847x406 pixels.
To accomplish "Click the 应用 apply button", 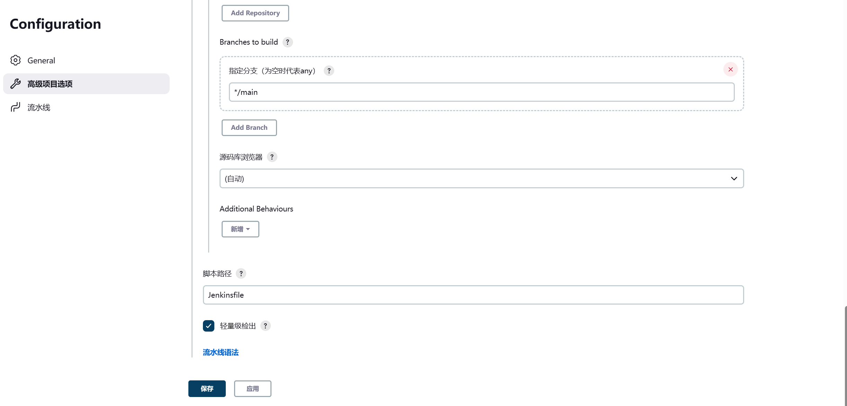I will (252, 389).
